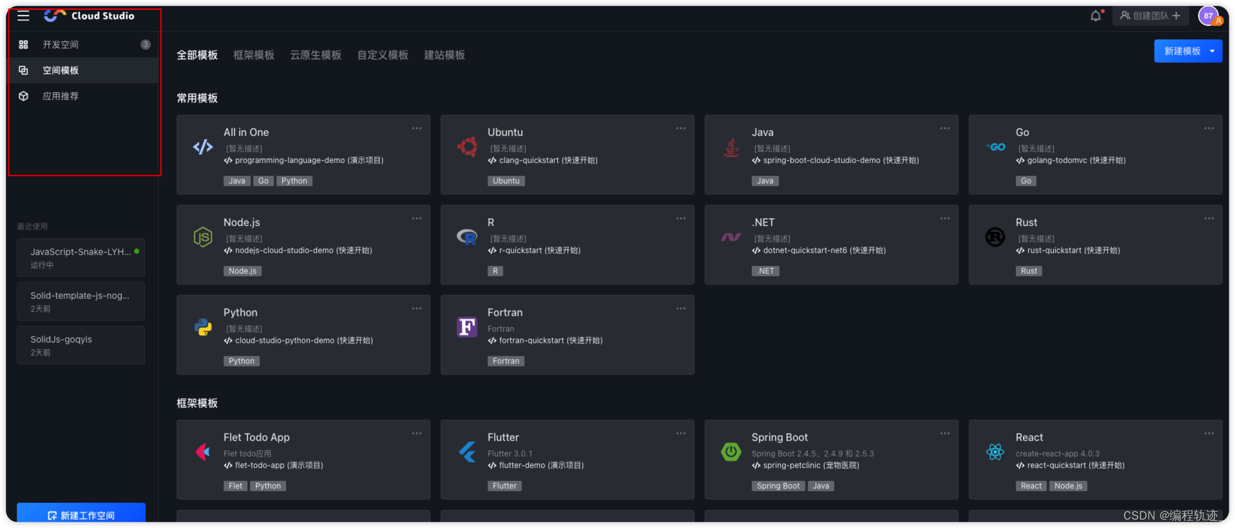Open the notifications bell
The width and height of the screenshot is (1235, 528).
(1096, 15)
